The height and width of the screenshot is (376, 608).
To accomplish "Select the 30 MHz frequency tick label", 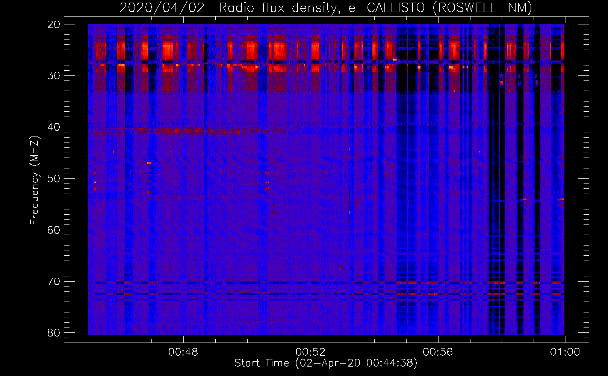I will (54, 76).
